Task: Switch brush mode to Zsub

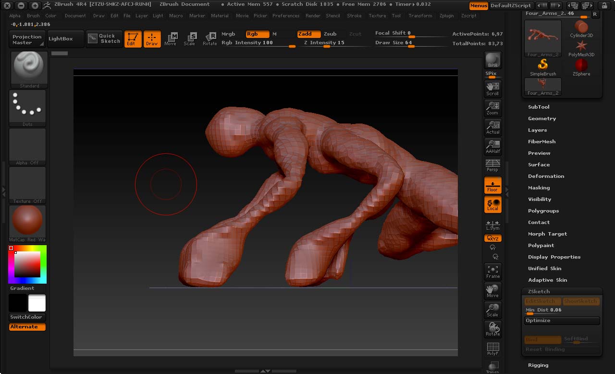Action: tap(330, 34)
